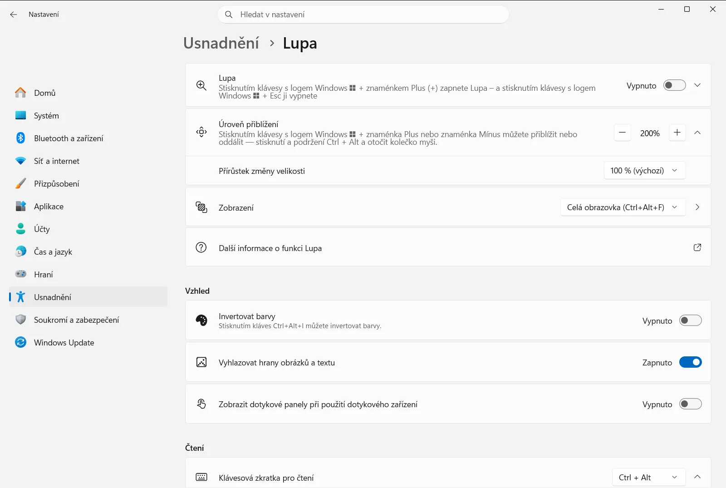The image size is (726, 488).
Task: Click the magnifier plus icon beside Lupa
Action: pos(201,85)
